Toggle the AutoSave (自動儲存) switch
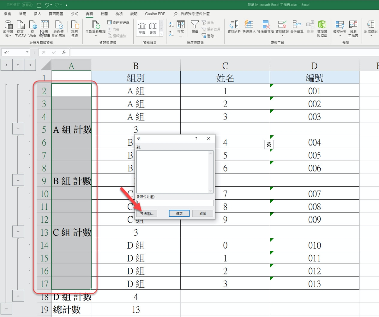Screen dimensions: 379x317 [27, 5]
